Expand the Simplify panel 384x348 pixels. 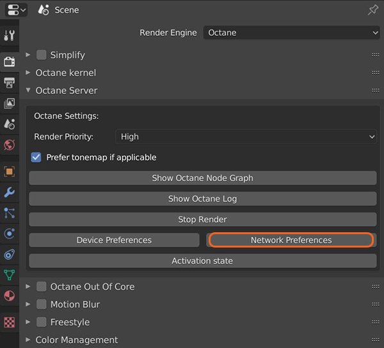(x=28, y=55)
